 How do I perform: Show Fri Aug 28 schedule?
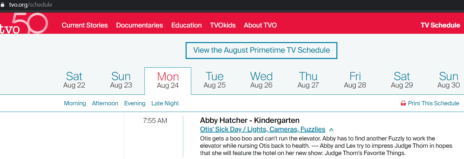[355, 80]
